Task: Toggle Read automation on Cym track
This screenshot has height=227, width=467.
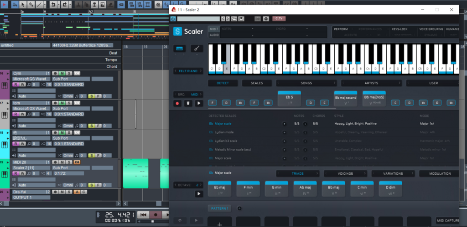Action: pos(16,85)
